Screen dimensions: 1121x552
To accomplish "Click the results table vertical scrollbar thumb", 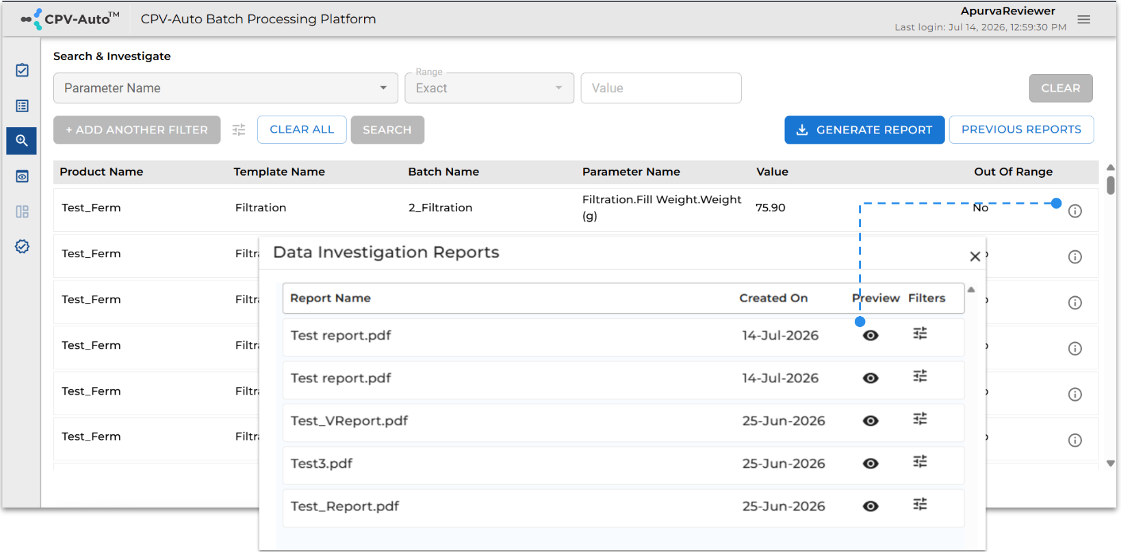I will 1111,185.
